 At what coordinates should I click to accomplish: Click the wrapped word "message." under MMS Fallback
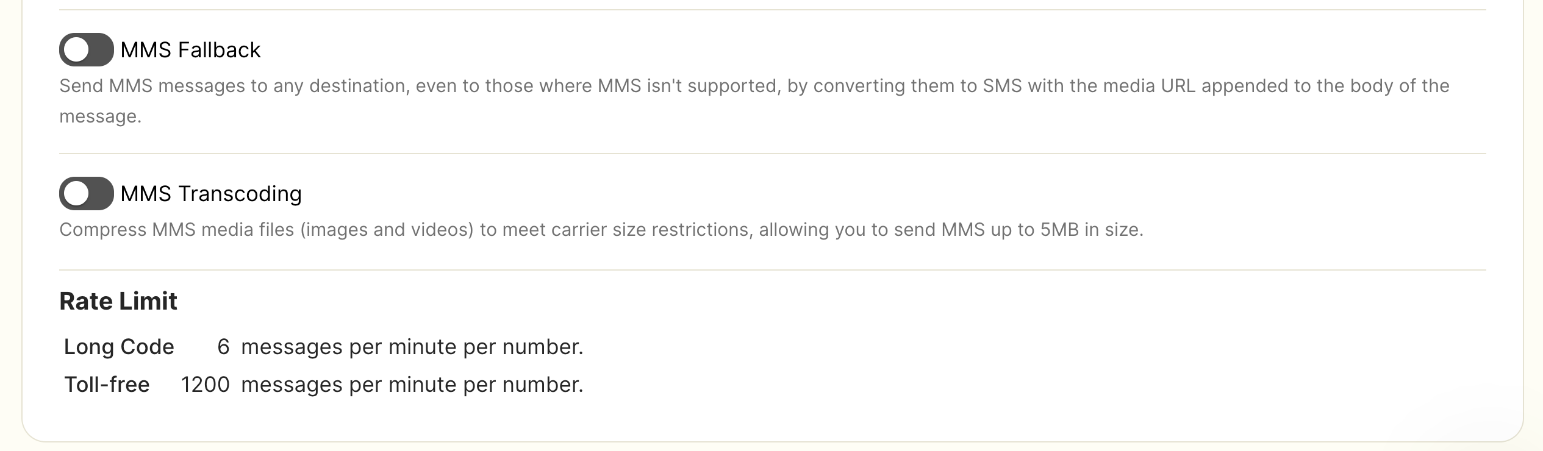[100, 117]
